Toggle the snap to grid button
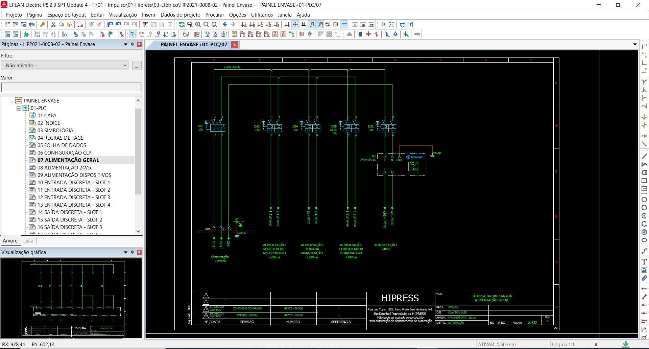Screen dimensions: 649x349 [295, 24]
